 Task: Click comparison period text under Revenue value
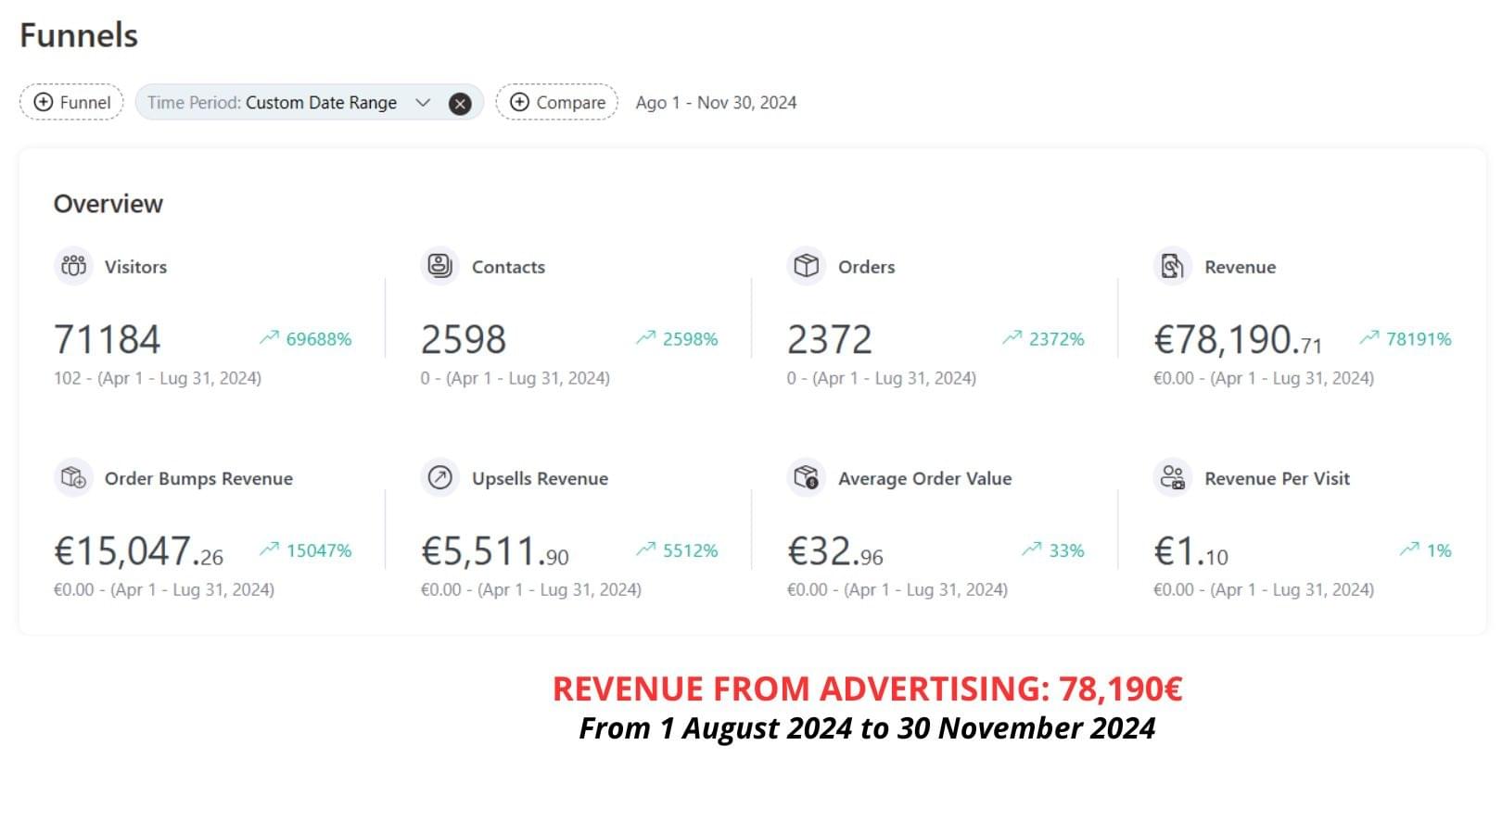pos(1264,378)
